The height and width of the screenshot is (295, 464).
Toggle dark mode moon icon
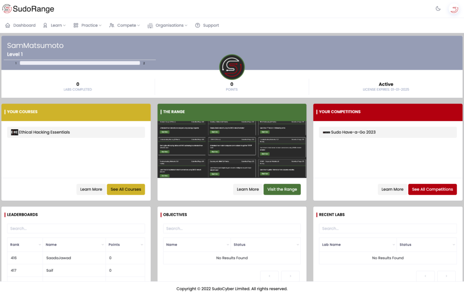click(438, 9)
